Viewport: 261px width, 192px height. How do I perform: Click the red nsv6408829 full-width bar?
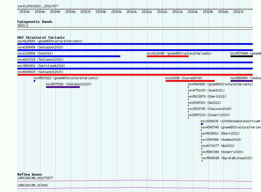click(135, 75)
